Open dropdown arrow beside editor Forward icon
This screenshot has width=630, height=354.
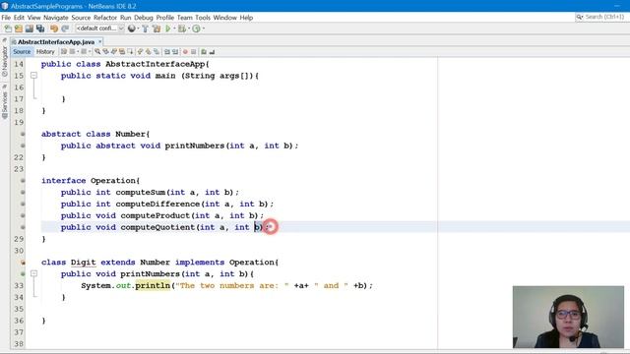point(90,52)
